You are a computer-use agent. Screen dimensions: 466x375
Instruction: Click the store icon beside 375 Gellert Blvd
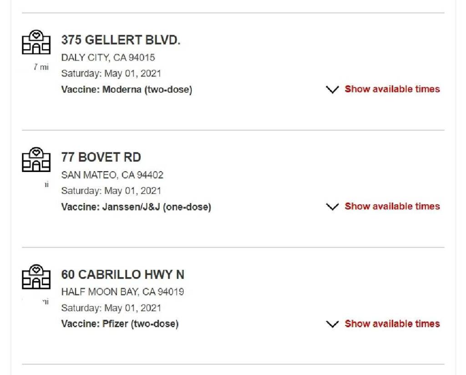tap(36, 42)
